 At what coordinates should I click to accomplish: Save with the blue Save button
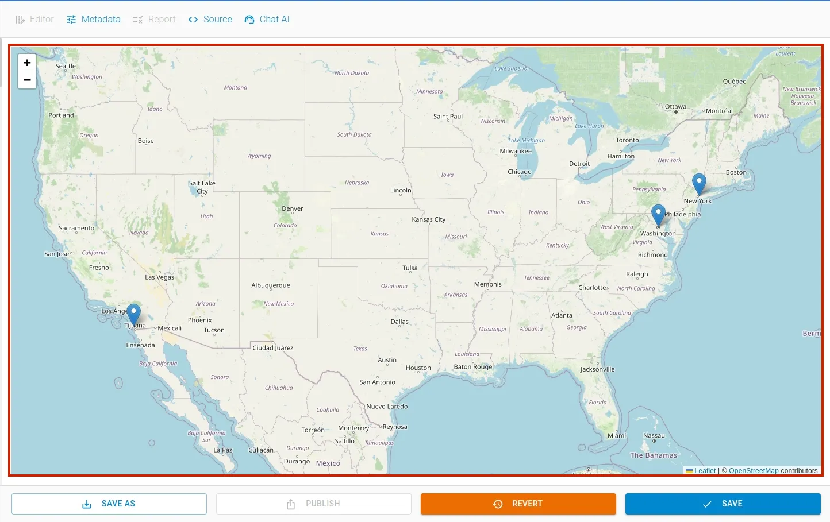[x=723, y=504]
